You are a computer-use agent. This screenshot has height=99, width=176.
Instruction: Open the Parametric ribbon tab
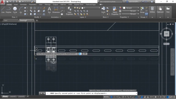click(33, 4)
